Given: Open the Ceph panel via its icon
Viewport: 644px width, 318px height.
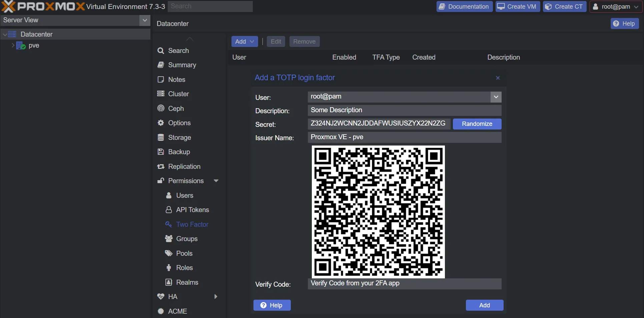Looking at the screenshot, I should point(161,108).
